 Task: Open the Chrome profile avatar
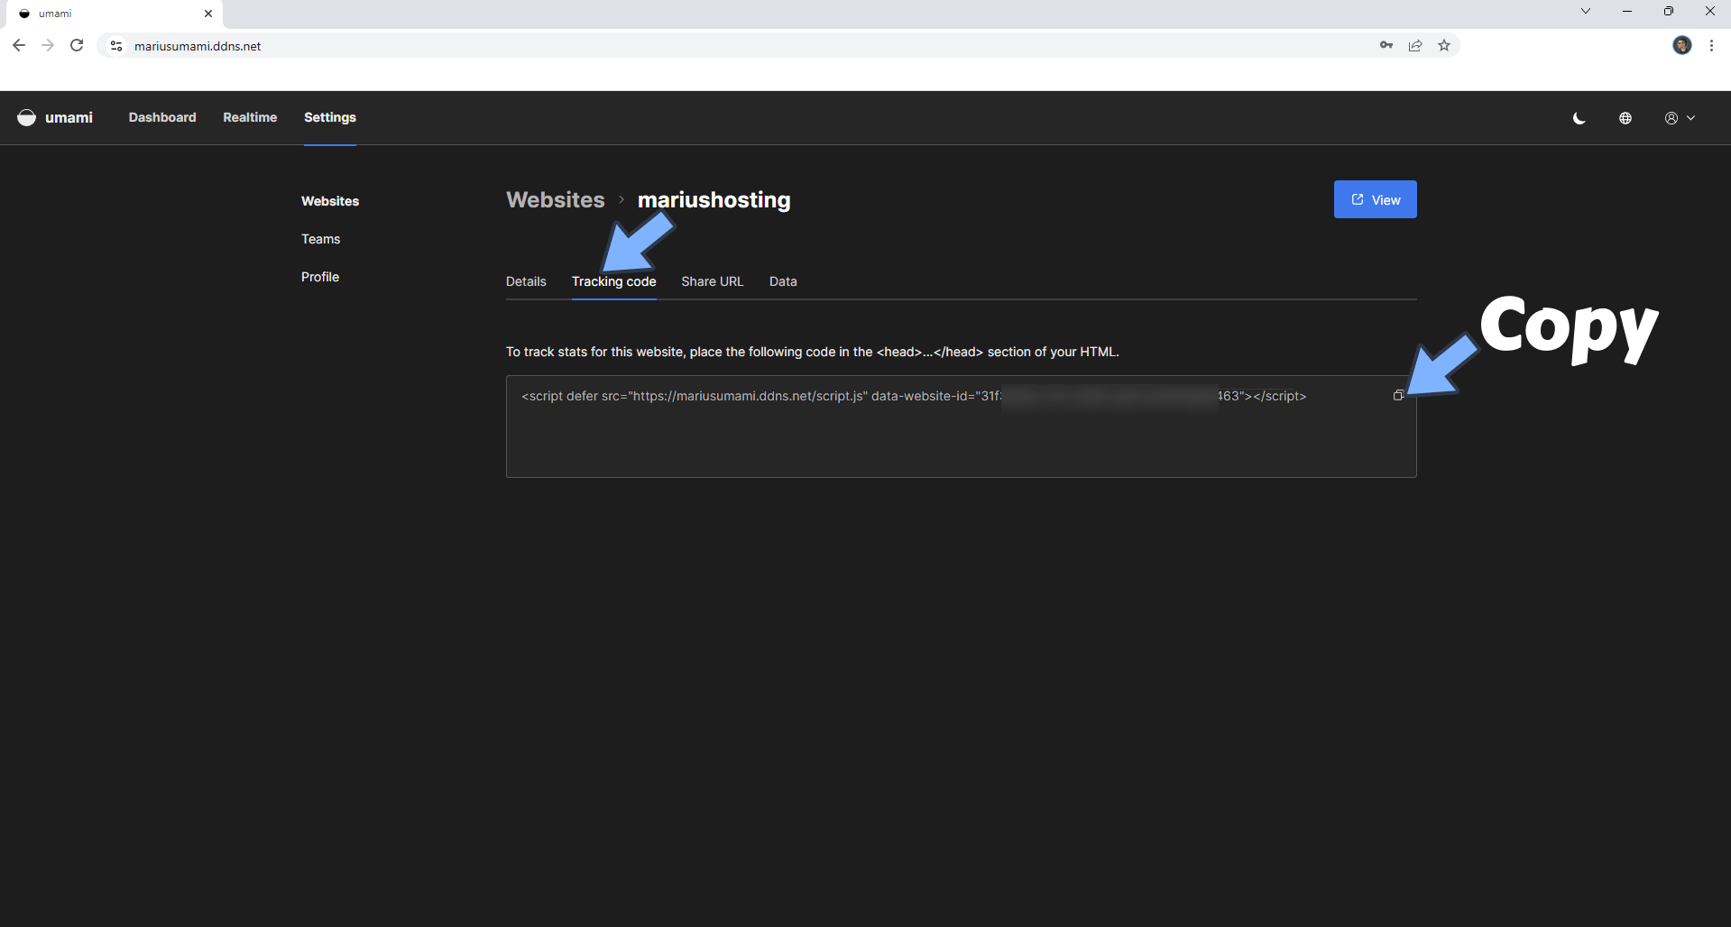[1682, 45]
